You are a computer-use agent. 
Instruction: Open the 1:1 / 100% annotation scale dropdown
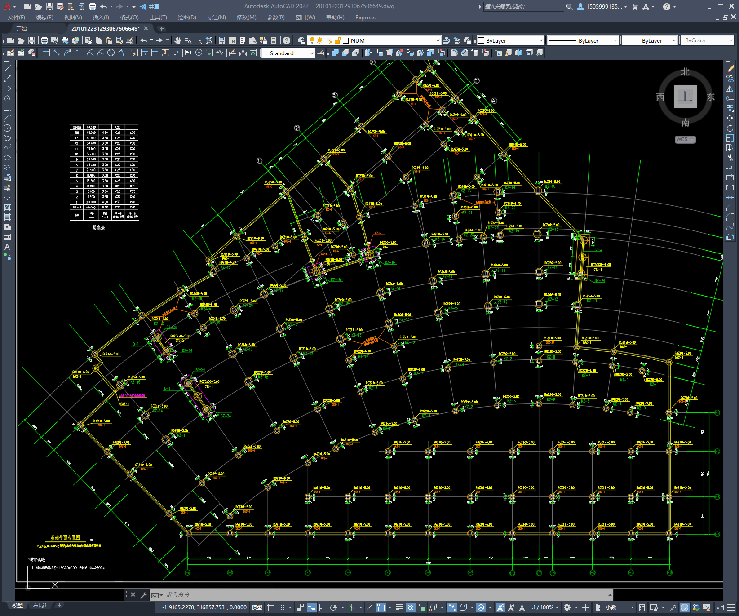pyautogui.click(x=544, y=607)
